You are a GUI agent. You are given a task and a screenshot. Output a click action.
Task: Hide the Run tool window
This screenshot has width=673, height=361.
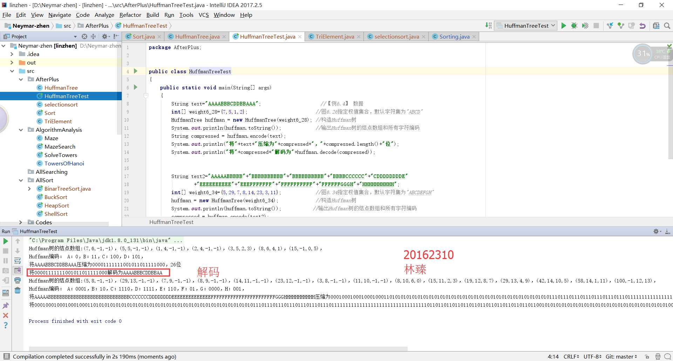668,231
